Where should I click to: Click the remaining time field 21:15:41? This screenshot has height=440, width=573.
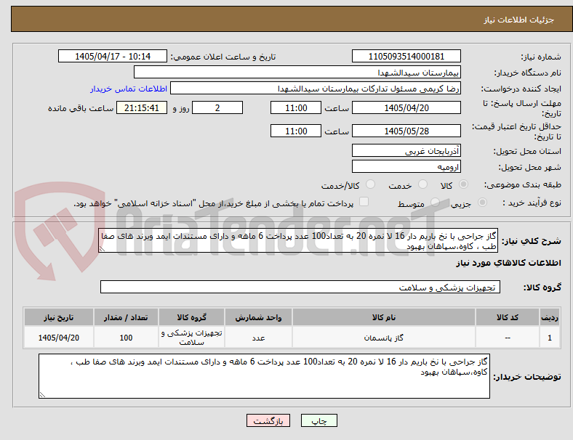[x=142, y=108]
